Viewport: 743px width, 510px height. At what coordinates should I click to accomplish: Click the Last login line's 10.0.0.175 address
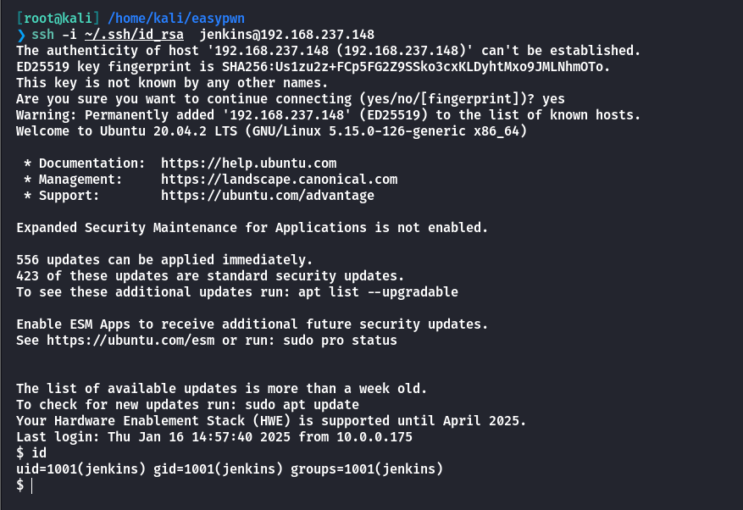click(x=374, y=437)
